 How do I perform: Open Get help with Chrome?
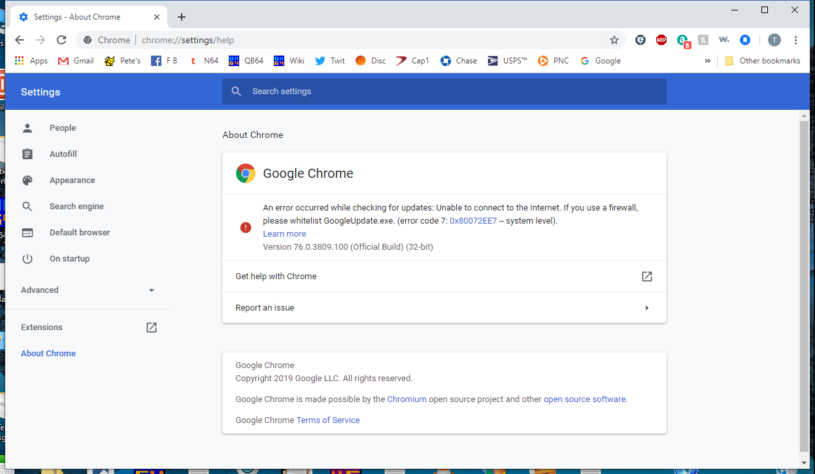point(444,277)
